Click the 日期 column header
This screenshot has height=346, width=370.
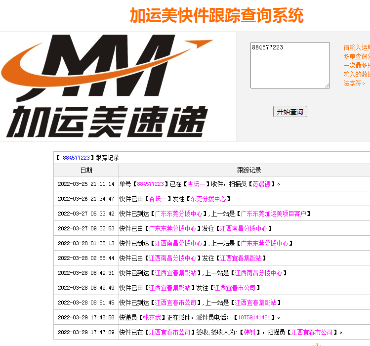pos(86,170)
